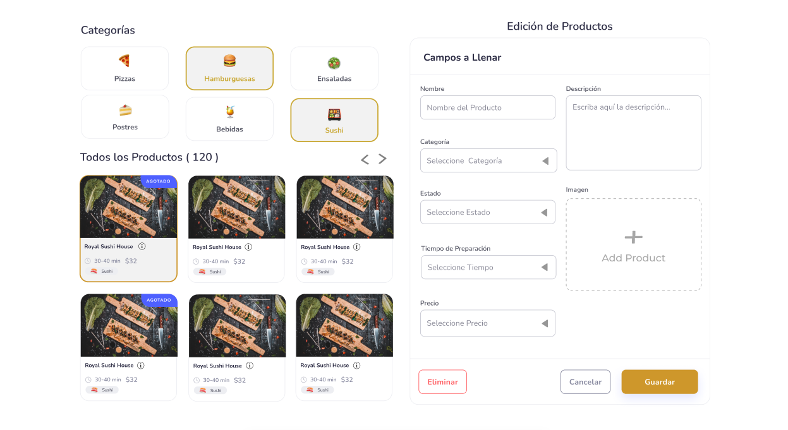Focus the Nombre del Producto field
788x430 pixels.
[488, 107]
